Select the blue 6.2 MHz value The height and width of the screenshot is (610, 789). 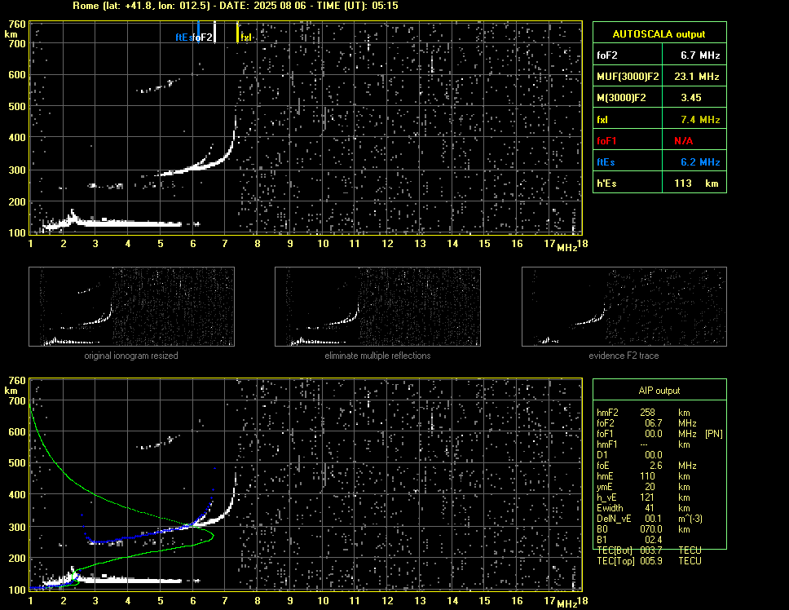click(x=700, y=162)
